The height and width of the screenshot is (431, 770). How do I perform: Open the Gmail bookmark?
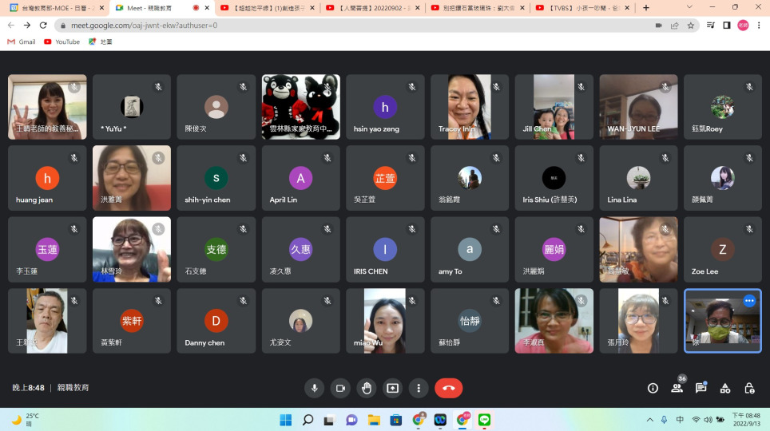pyautogui.click(x=22, y=42)
